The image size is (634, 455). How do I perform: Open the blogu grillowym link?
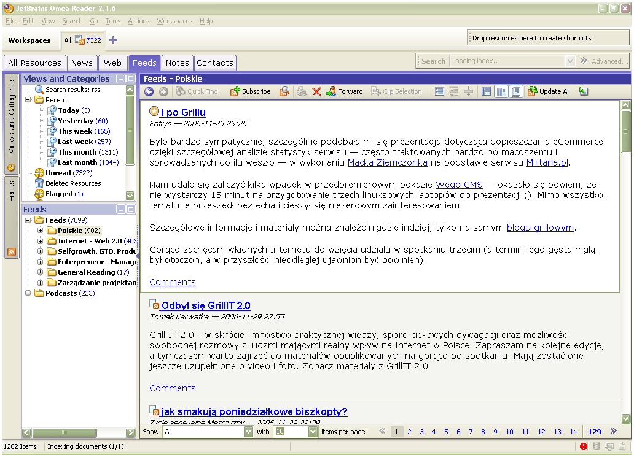pos(540,227)
